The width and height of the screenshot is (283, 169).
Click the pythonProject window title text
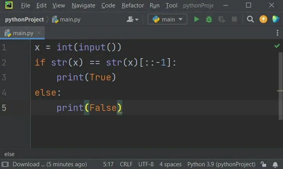coord(198,5)
